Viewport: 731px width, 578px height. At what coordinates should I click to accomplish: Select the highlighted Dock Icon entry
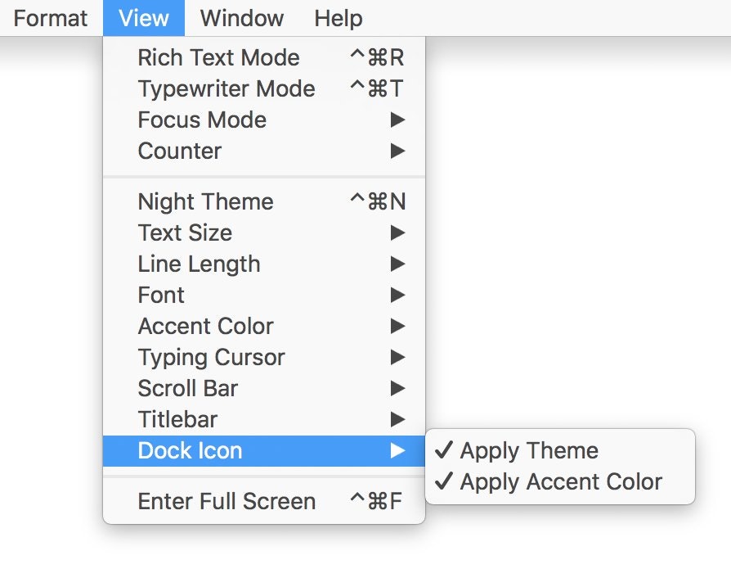264,450
